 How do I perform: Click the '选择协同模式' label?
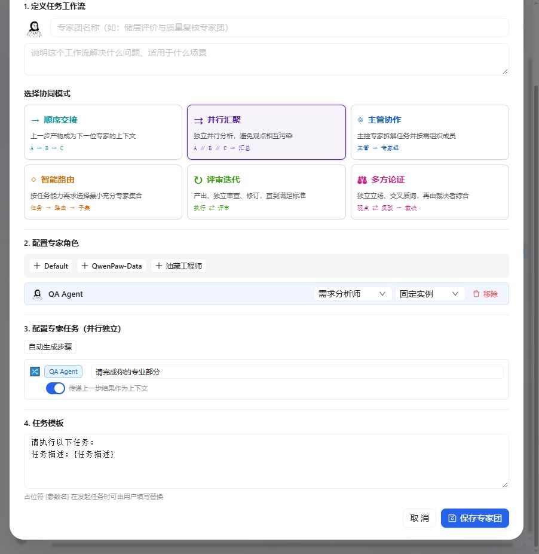coord(47,93)
